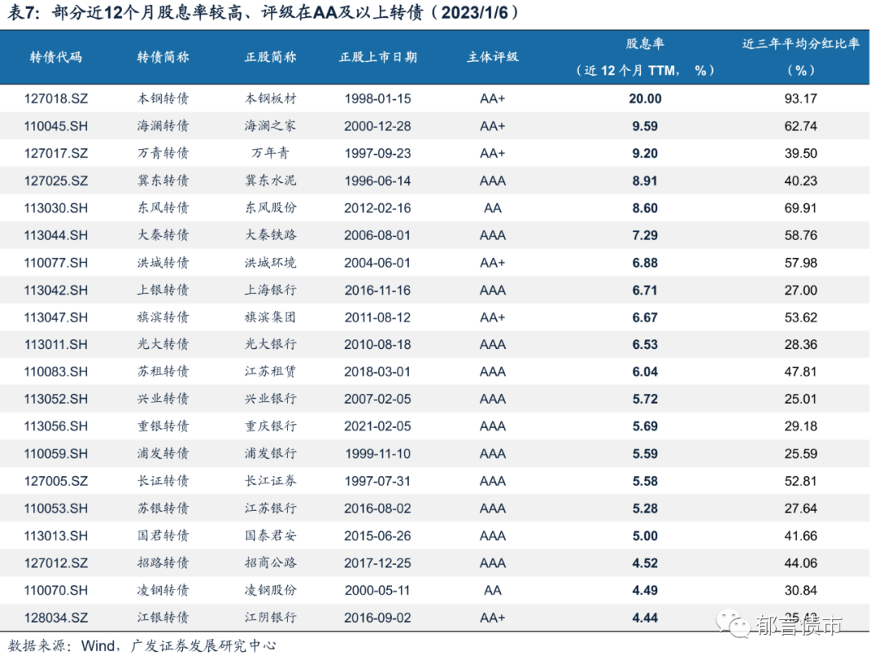Select the cell 东风股份
Screen dimensions: 871x664
click(270, 208)
